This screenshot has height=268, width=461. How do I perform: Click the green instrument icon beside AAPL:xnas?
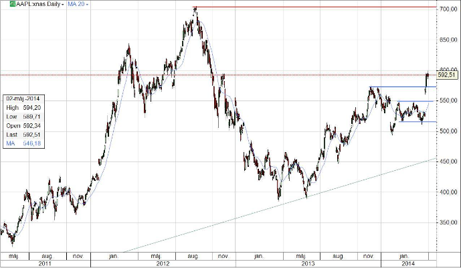pyautogui.click(x=13, y=4)
